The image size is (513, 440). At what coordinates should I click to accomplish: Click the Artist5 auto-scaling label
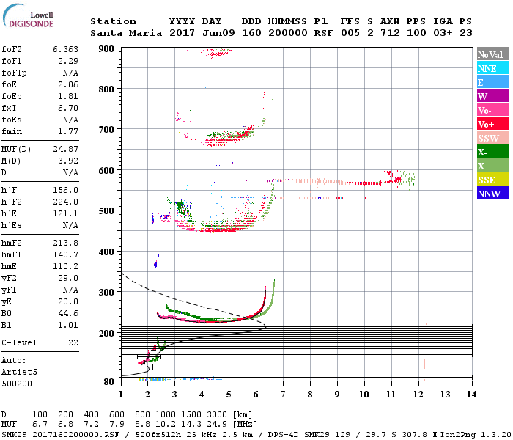(x=19, y=373)
